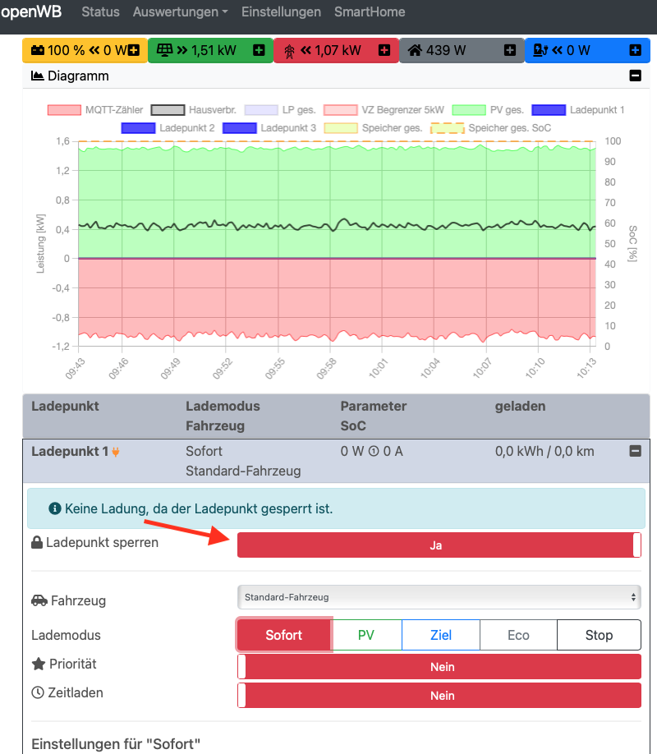The height and width of the screenshot is (754, 657).
Task: Open the SmartHome menu item
Action: click(370, 12)
